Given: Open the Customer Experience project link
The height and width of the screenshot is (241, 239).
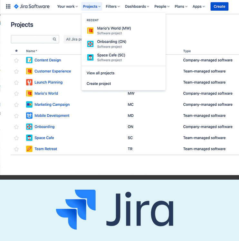Looking at the screenshot, I should 53,71.
